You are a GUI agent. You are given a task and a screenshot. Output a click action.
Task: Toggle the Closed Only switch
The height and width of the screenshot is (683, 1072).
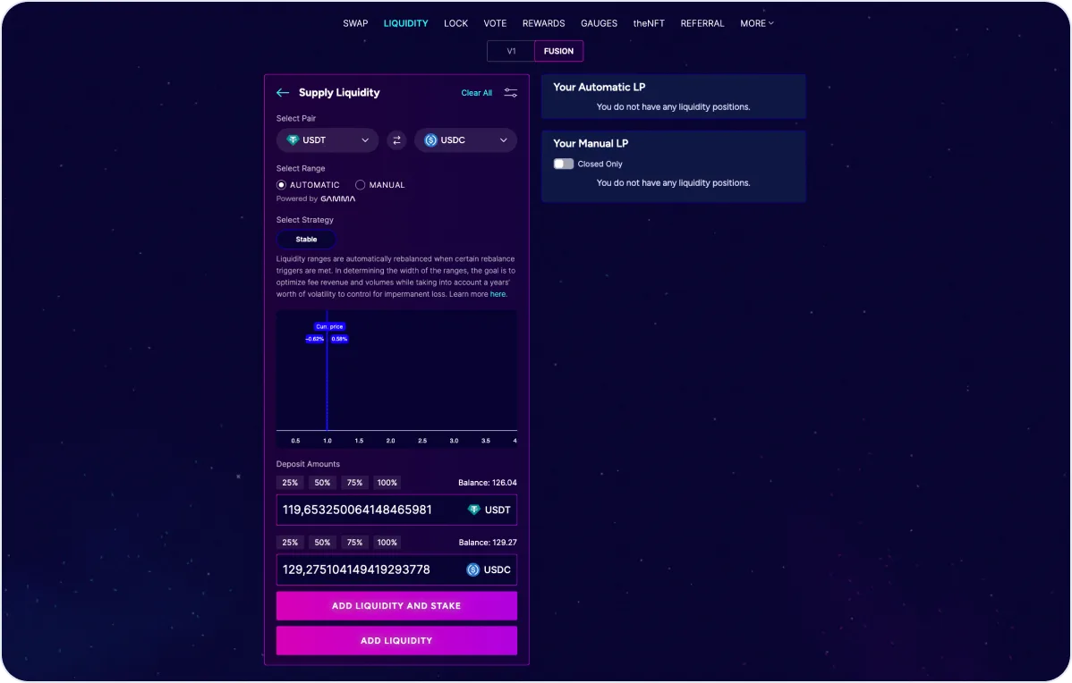coord(564,164)
